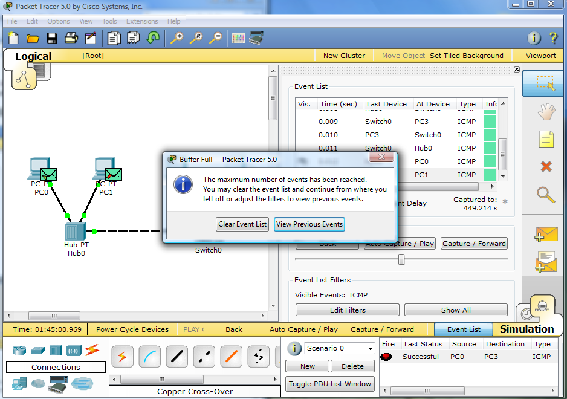Click the Event List toggle button in bottom bar

point(464,329)
